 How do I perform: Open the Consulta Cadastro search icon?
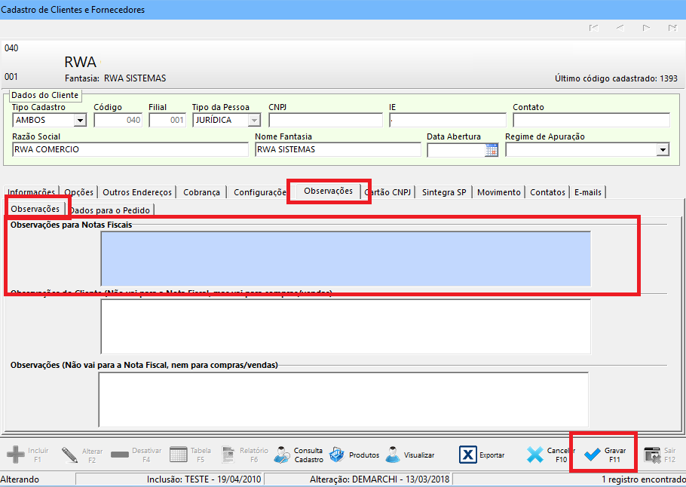[282, 455]
